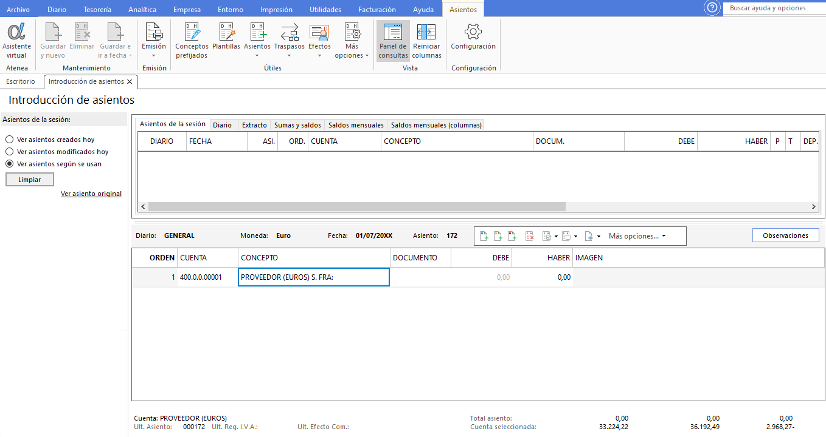The width and height of the screenshot is (826, 437).
Task: Expand entry toolbar Más opciones... menu
Action: point(637,236)
